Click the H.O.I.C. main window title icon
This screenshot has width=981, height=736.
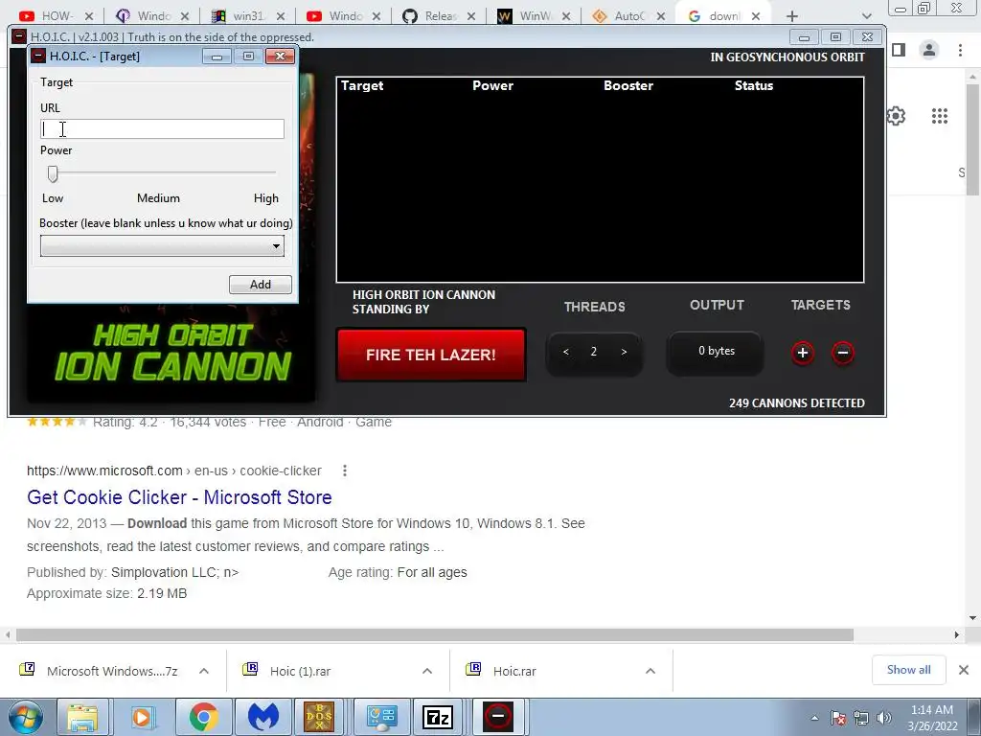[x=19, y=37]
